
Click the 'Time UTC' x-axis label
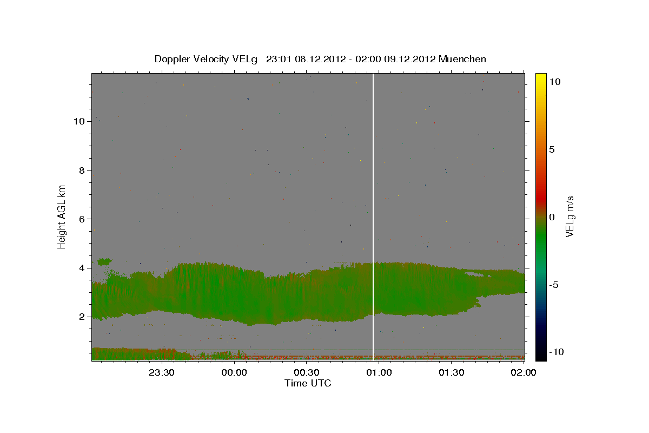click(x=308, y=383)
